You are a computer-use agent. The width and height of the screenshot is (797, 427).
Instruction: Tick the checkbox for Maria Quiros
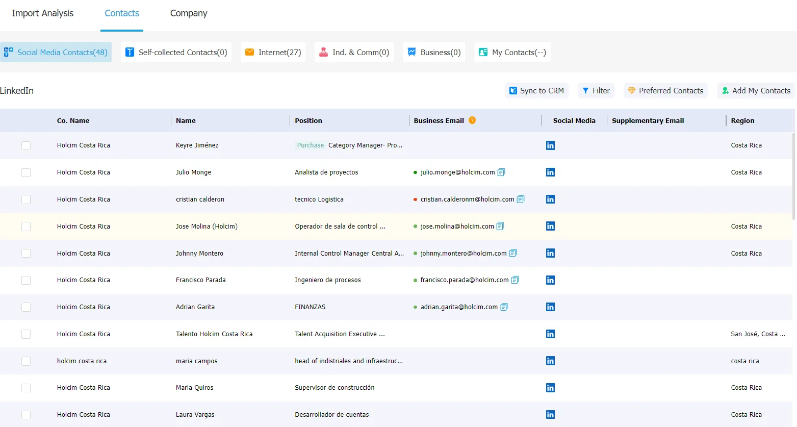coord(26,388)
